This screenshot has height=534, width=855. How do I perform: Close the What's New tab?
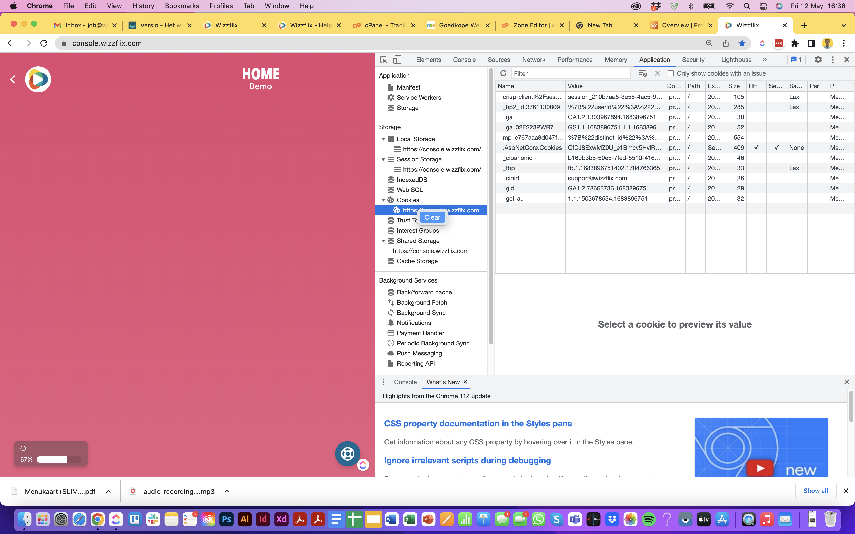tap(465, 382)
